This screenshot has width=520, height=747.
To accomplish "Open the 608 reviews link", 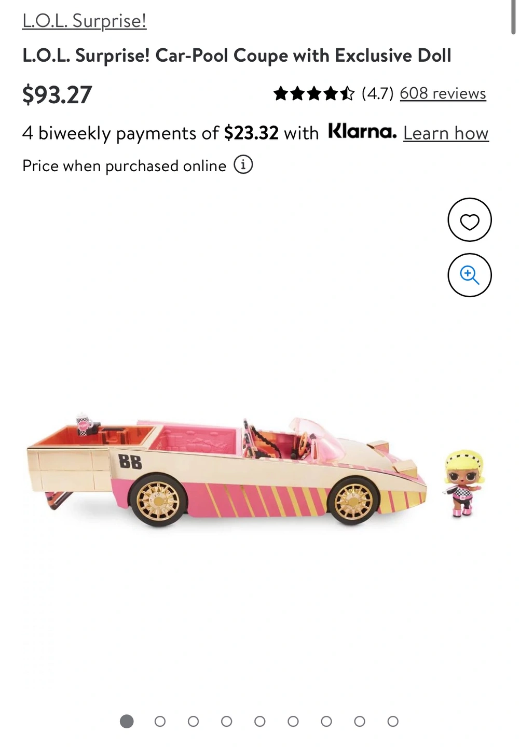I will pyautogui.click(x=443, y=93).
